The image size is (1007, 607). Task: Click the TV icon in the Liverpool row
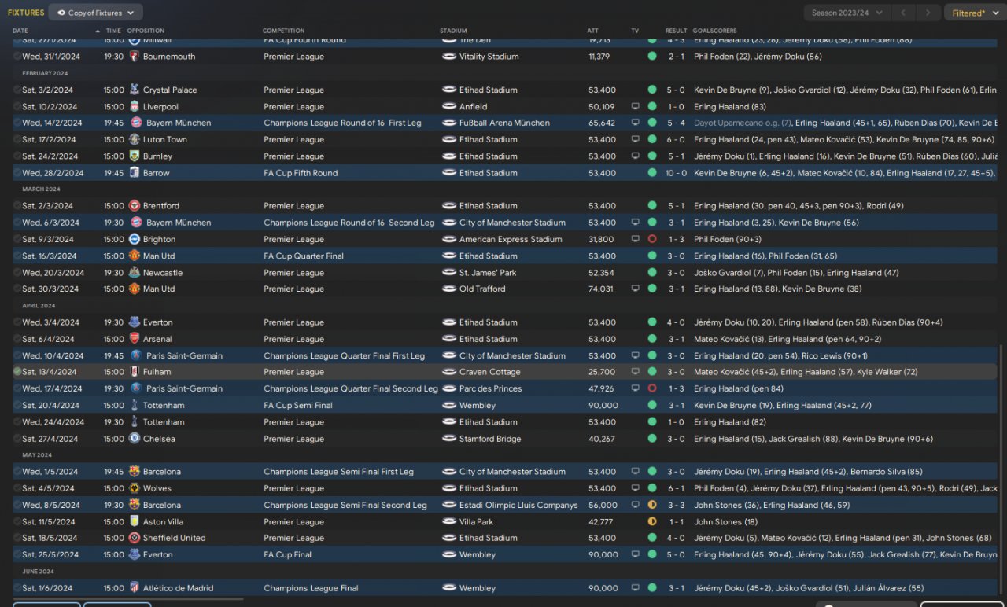coord(636,106)
